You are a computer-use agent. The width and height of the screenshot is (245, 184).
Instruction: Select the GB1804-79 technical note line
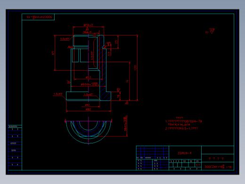pyautogui.click(x=184, y=121)
